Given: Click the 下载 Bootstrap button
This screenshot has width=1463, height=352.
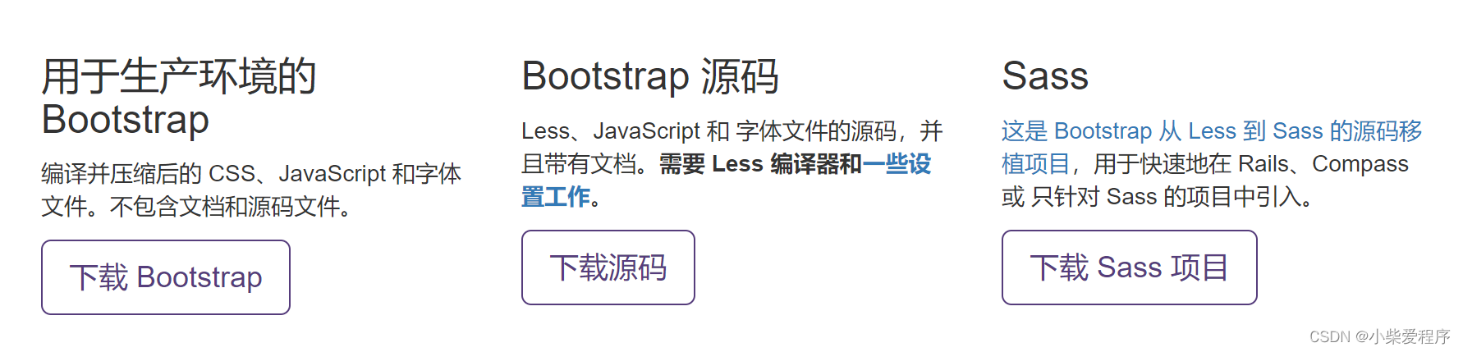Looking at the screenshot, I should 166,277.
